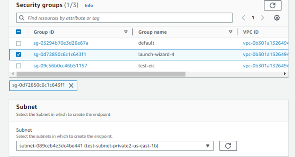The height and width of the screenshot is (157, 295).
Task: Go to next page of security groups
Action: pyautogui.click(x=262, y=18)
